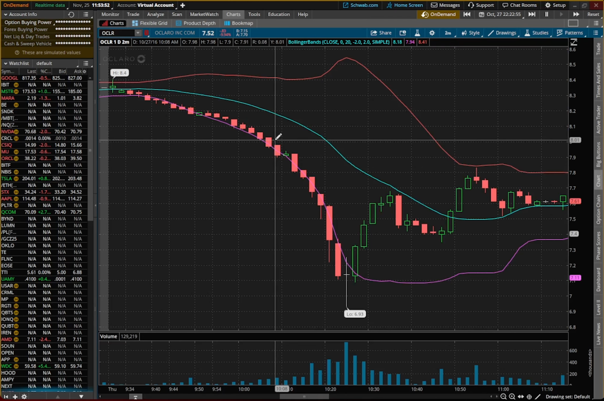The width and height of the screenshot is (604, 401).
Task: Open Option Chain side panel
Action: click(598, 209)
